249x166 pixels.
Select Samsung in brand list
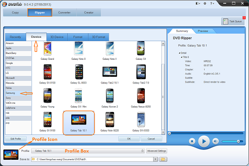[18, 93]
